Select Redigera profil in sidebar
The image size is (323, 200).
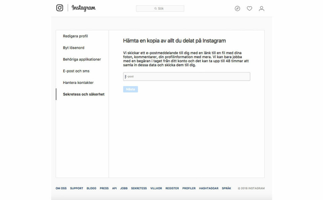click(75, 36)
